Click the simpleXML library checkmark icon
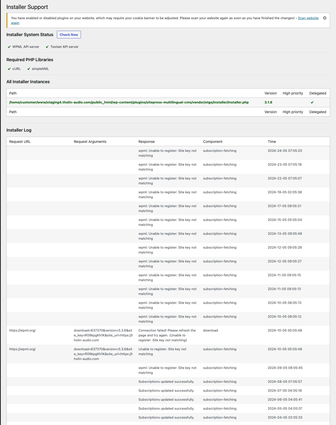Viewport: 336px width, 425px height. [29, 69]
